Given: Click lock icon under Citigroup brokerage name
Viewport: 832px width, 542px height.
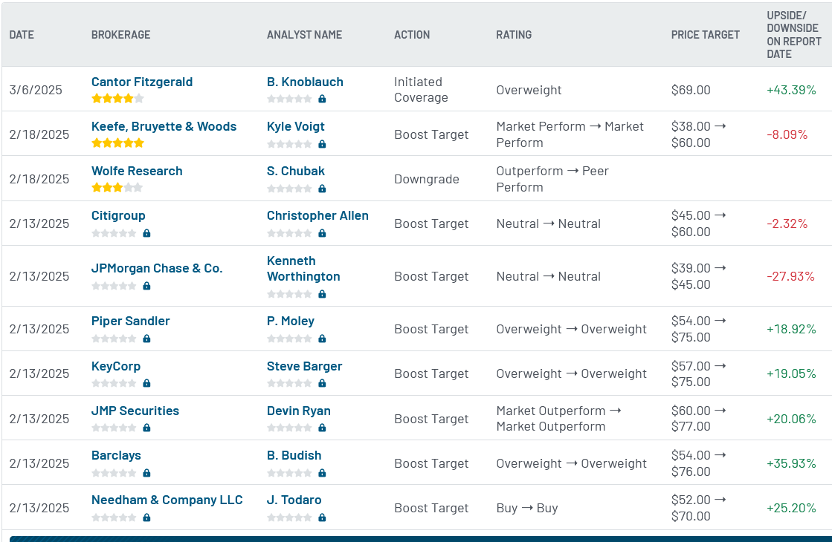Looking at the screenshot, I should (147, 232).
